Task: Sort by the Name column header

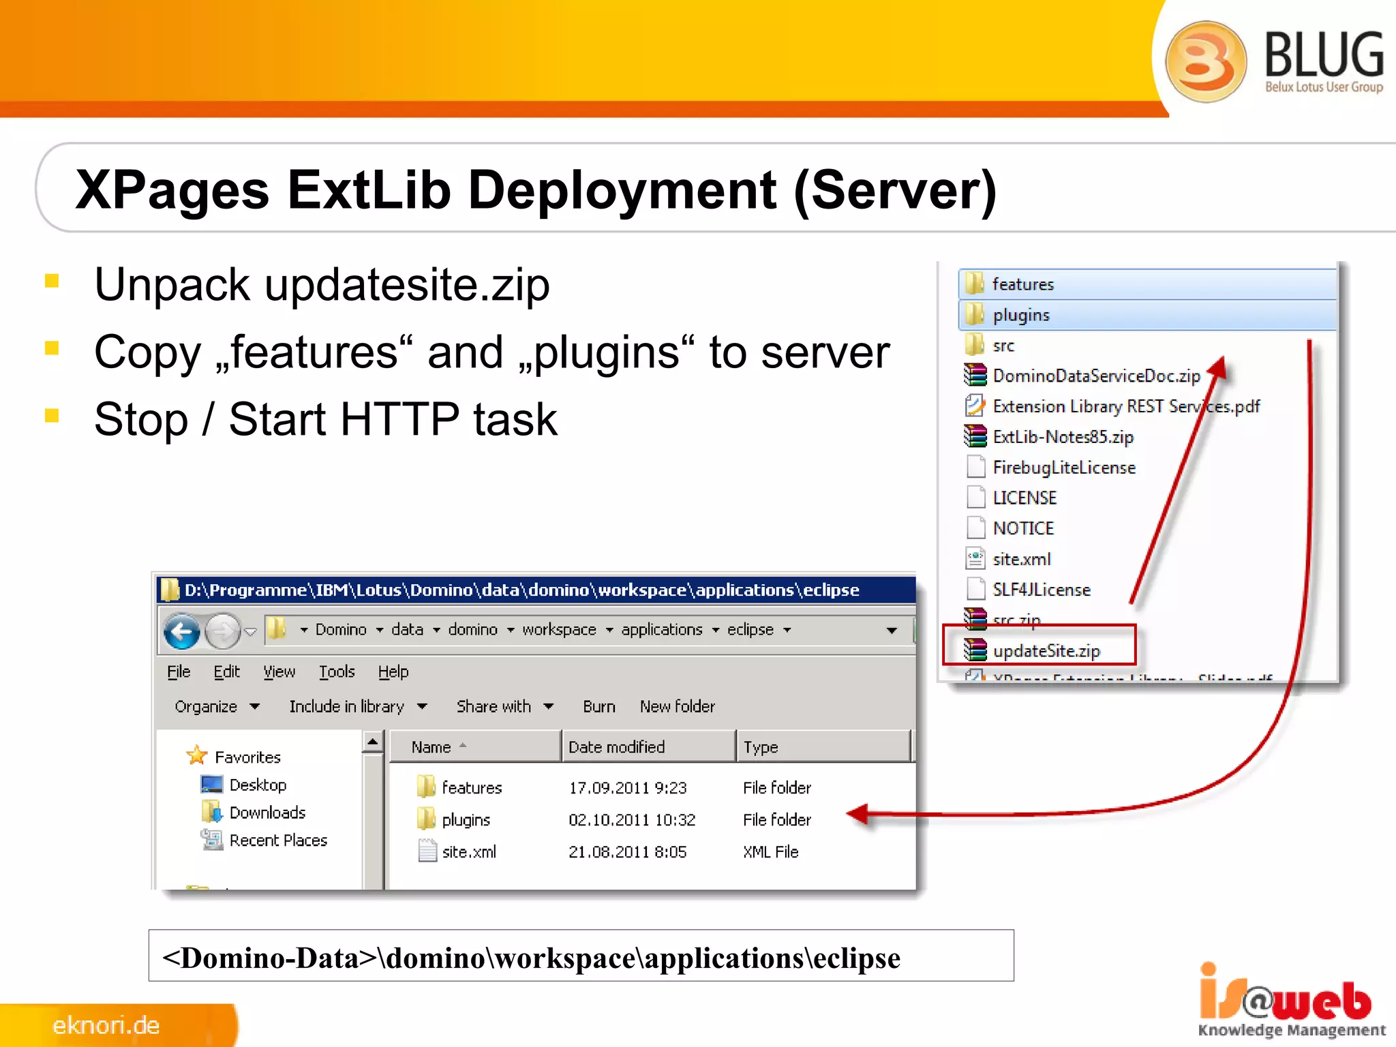Action: point(475,747)
